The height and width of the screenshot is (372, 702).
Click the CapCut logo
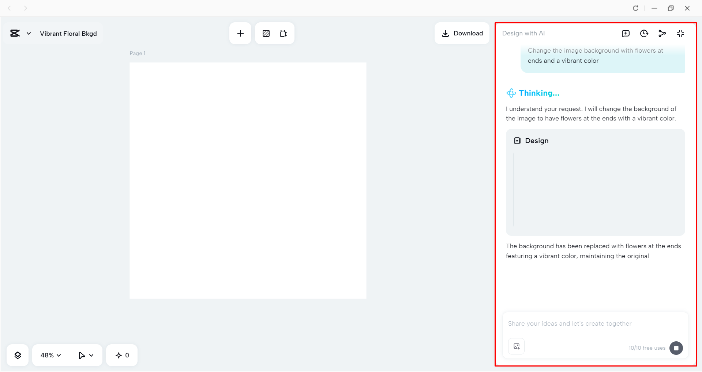(x=15, y=33)
